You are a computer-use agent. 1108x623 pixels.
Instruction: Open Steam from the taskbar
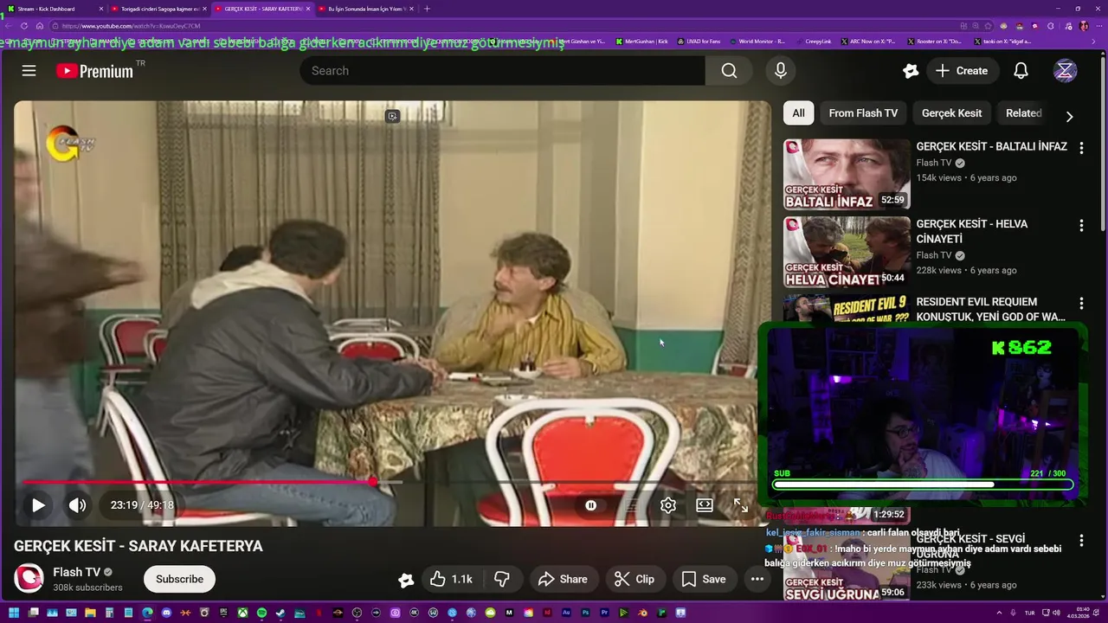point(280,613)
